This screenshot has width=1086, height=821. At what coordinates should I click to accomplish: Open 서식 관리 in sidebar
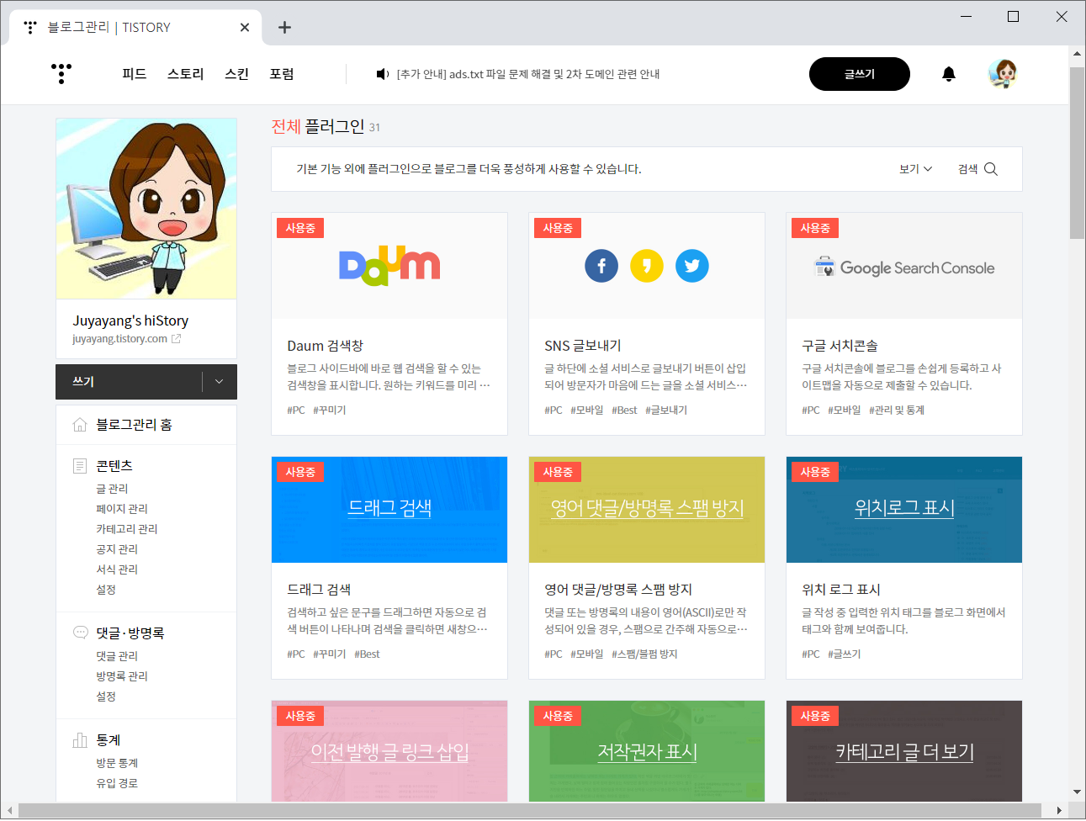117,569
